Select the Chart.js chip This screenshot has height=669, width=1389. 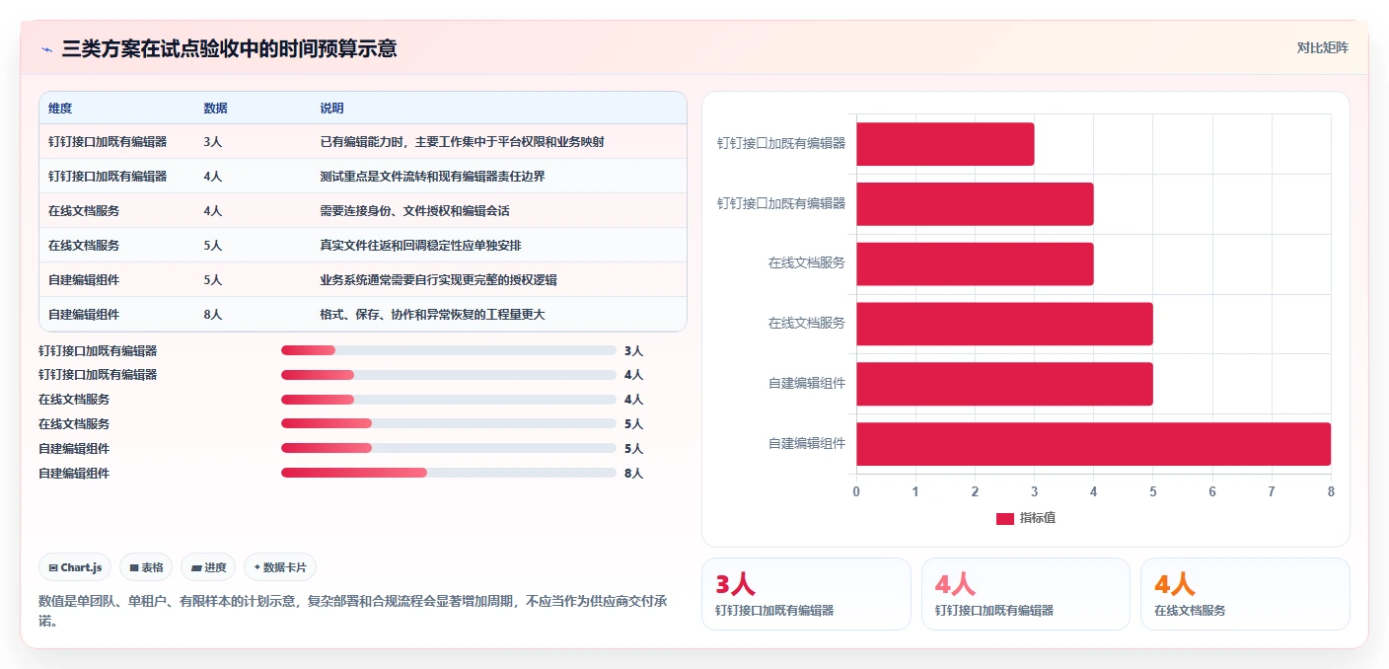pyautogui.click(x=75, y=567)
